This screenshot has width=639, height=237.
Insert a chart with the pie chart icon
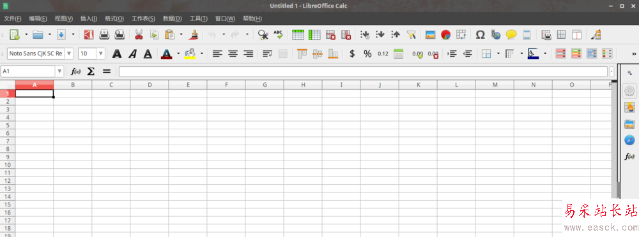pos(446,35)
